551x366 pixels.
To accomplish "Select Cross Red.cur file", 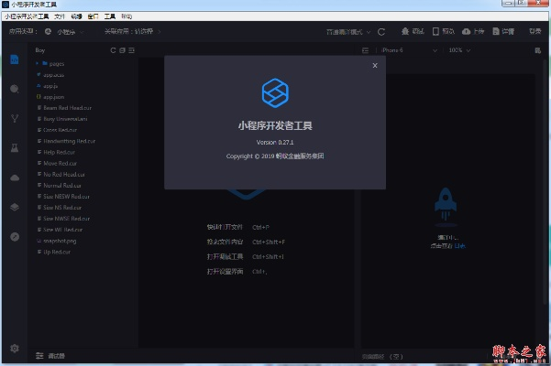I will (x=61, y=130).
